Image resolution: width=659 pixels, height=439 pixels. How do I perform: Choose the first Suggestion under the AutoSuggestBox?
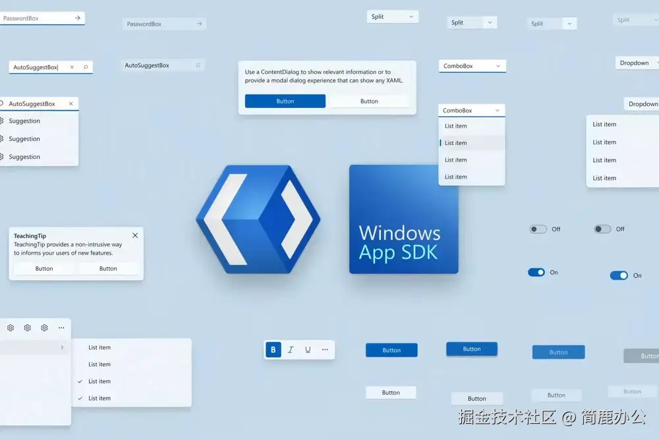pos(39,121)
